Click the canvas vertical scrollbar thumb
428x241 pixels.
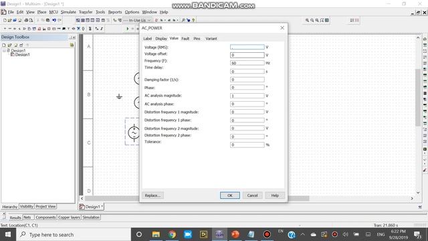pos(418,98)
